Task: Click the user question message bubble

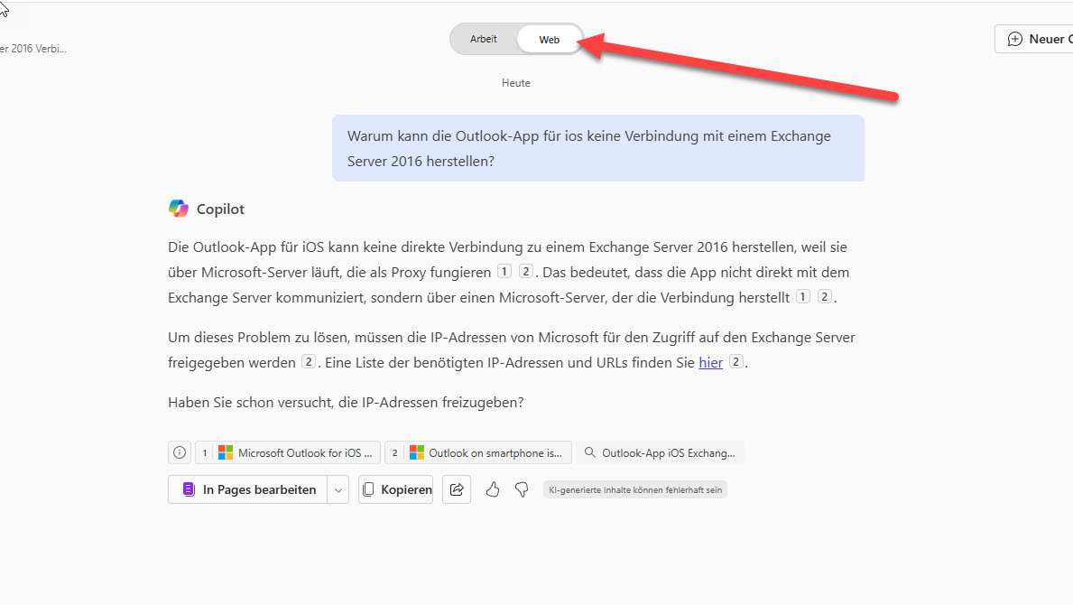Action: tap(597, 148)
